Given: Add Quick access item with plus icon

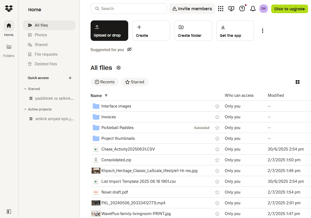Looking at the screenshot, I should [70, 78].
